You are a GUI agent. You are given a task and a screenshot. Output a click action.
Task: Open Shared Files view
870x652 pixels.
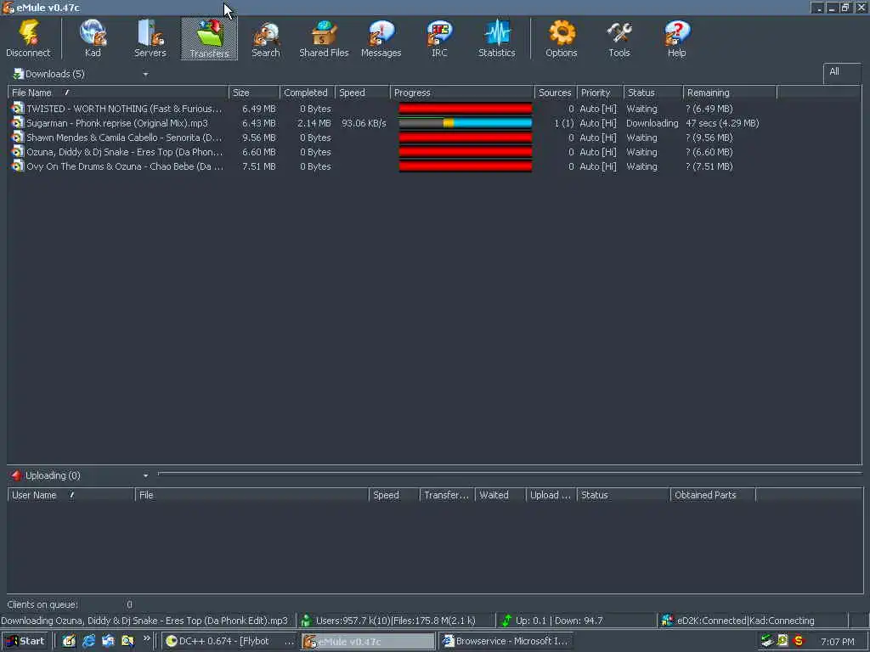[324, 39]
